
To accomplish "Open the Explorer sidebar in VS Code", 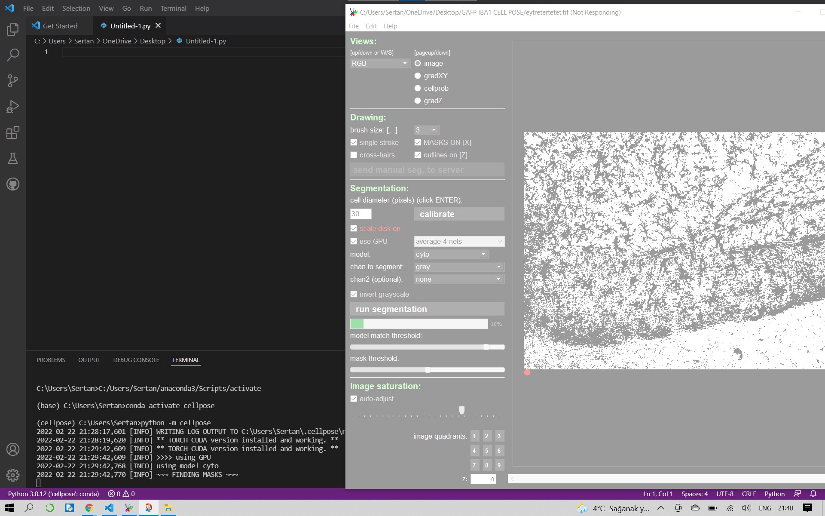I will 13,29.
